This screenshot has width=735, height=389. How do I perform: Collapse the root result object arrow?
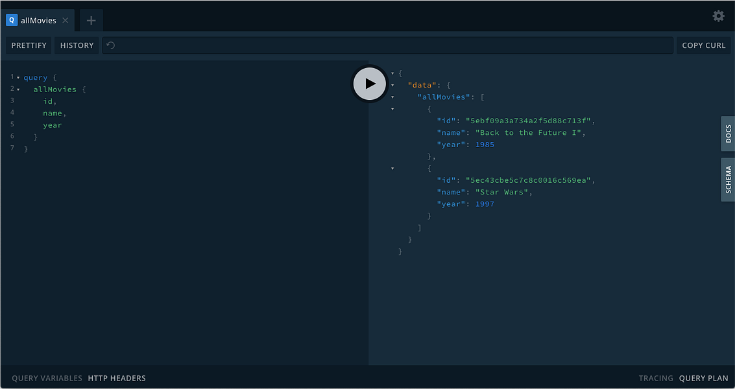pyautogui.click(x=392, y=73)
